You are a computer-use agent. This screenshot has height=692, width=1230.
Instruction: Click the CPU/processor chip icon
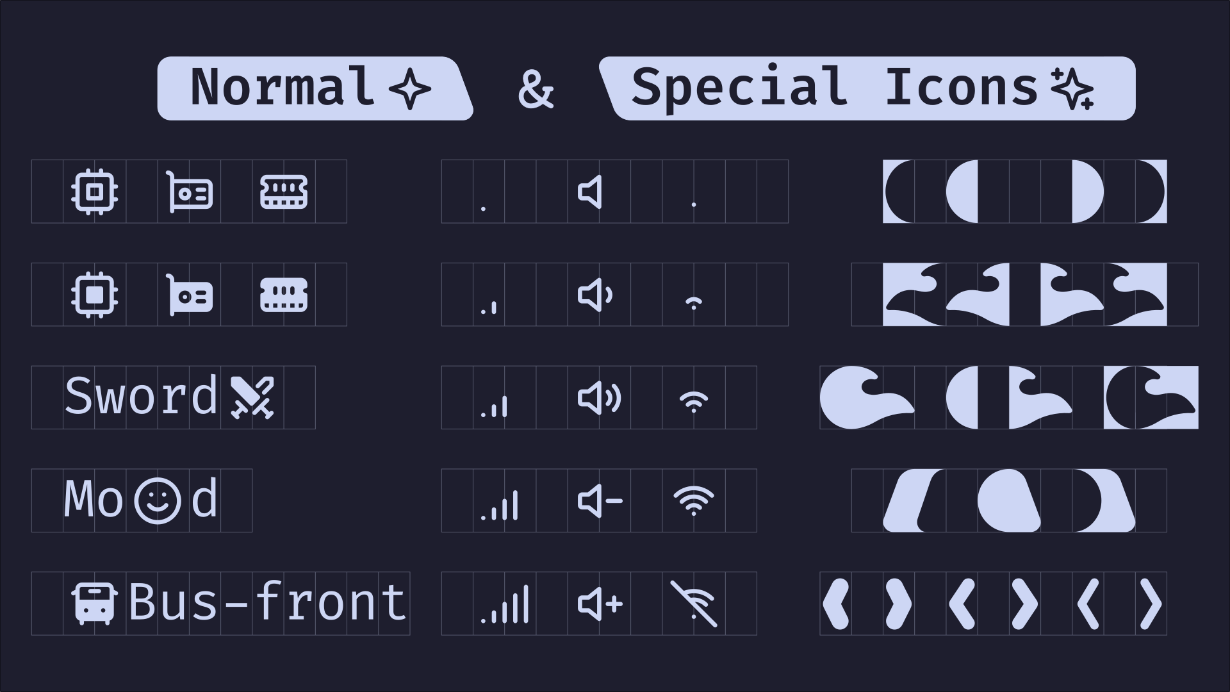point(94,192)
